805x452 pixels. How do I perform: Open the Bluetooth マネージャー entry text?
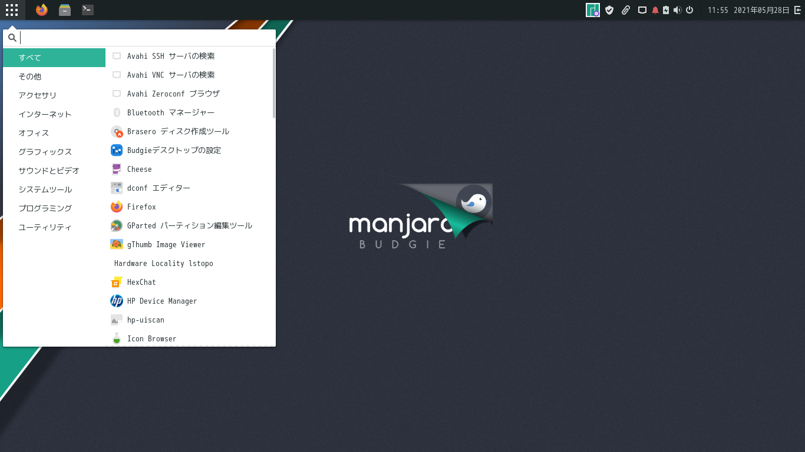(x=171, y=112)
